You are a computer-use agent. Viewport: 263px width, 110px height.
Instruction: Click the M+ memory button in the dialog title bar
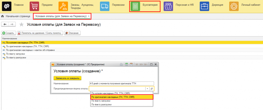(x=141, y=64)
